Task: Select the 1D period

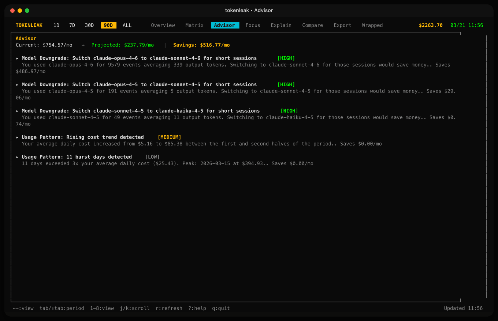Action: 56,25
